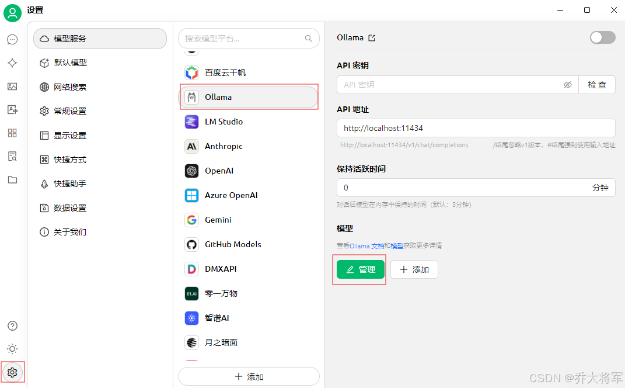
Task: Select the DMXAPI provider
Action: (249, 269)
